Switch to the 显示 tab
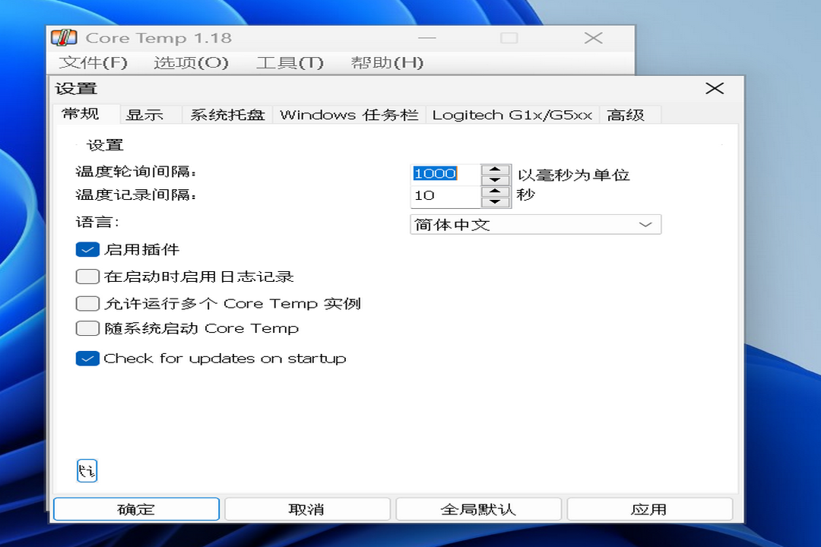This screenshot has height=547, width=821. [x=146, y=114]
